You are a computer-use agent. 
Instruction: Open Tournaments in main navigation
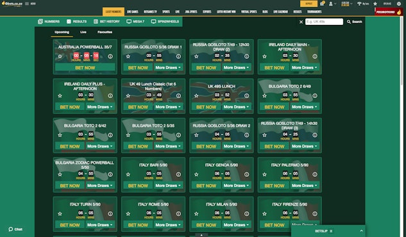click(314, 12)
